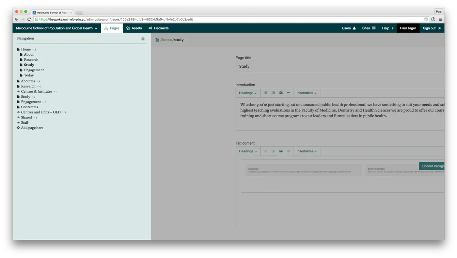Expand the About us subpages
The image size is (457, 258).
click(x=38, y=81)
